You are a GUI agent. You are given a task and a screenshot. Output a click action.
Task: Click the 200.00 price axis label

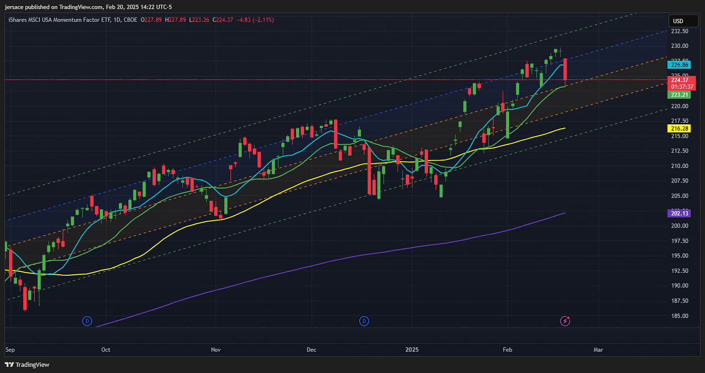point(680,226)
